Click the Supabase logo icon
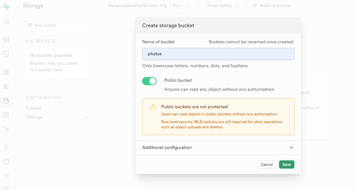This screenshot has width=357, height=190. tap(6, 7)
